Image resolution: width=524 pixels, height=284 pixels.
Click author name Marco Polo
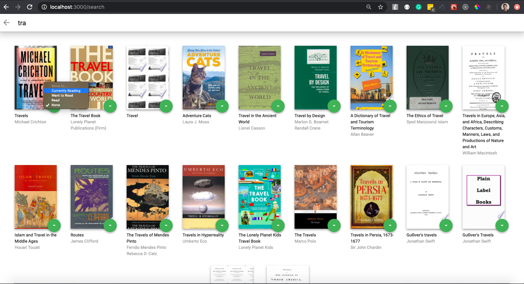point(305,241)
